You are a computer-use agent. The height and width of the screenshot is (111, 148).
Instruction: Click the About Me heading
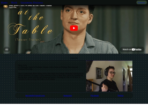tap(74, 58)
